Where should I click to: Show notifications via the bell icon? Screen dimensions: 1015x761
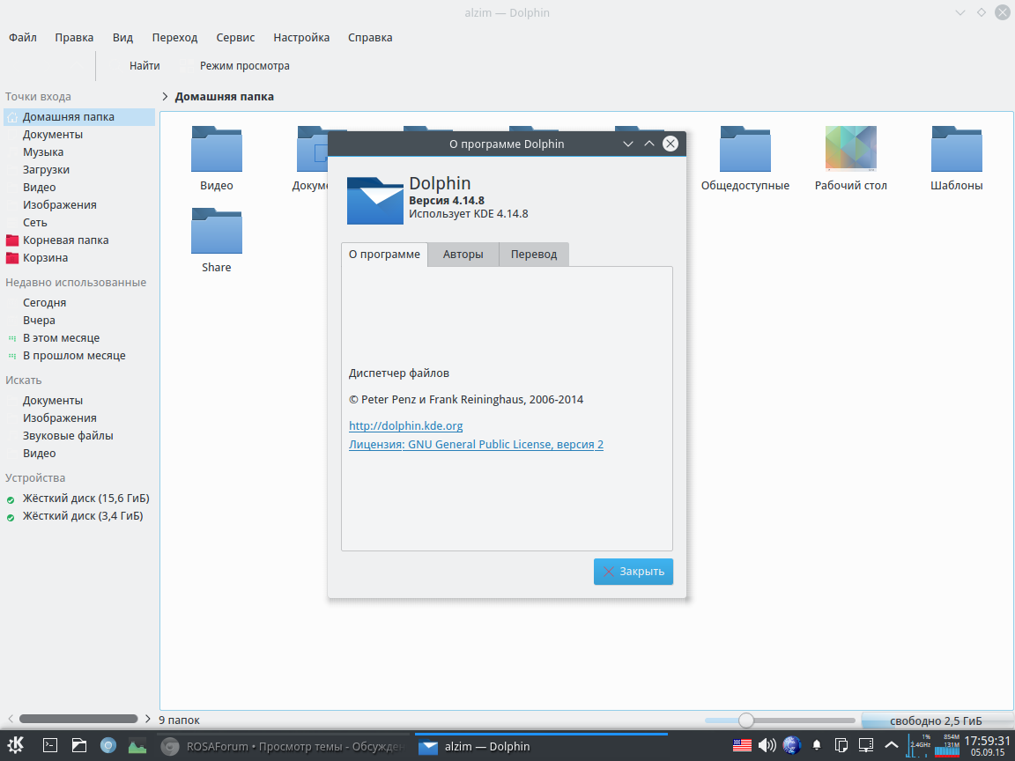click(x=817, y=745)
